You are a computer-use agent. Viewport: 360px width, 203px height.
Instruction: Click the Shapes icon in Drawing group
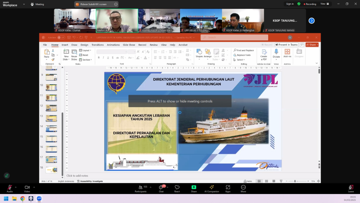(x=199, y=53)
